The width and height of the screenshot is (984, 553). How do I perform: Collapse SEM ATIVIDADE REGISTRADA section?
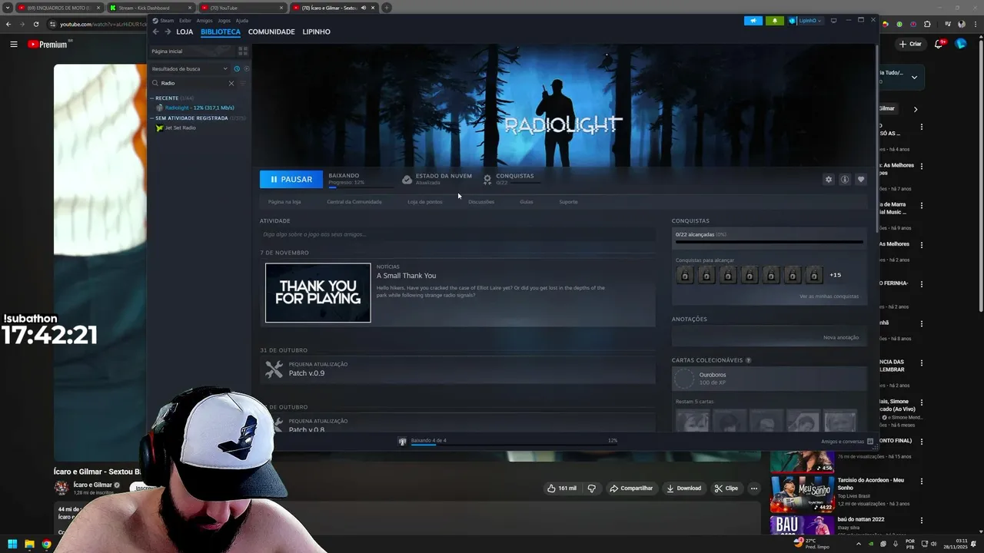tap(152, 118)
